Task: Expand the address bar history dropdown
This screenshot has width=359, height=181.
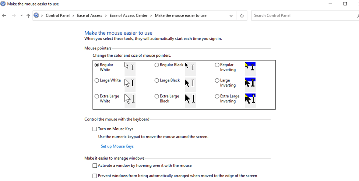Action: [x=231, y=16]
